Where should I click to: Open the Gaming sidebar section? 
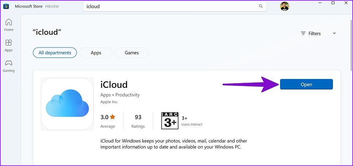[x=9, y=66]
